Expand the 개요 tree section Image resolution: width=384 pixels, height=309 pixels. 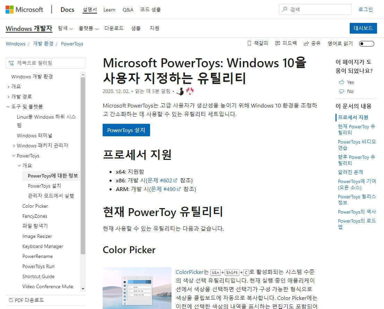pyautogui.click(x=8, y=86)
